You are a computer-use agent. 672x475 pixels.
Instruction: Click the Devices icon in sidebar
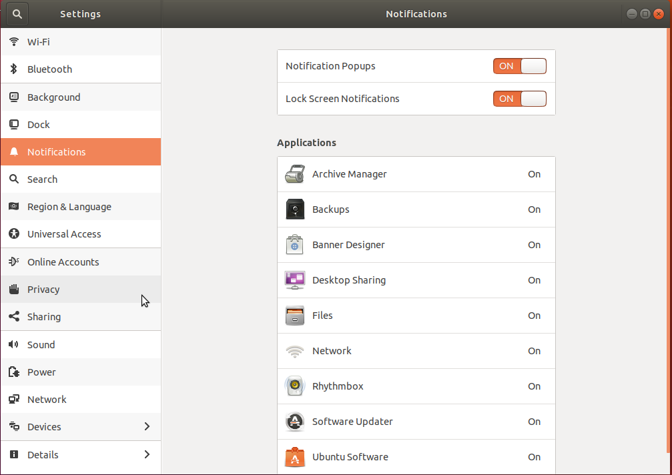point(14,426)
